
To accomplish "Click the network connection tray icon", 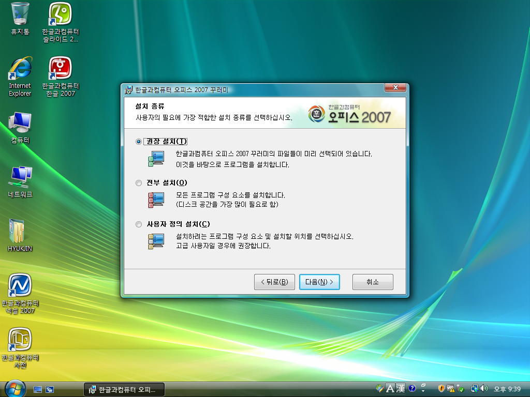I will pyautogui.click(x=475, y=389).
